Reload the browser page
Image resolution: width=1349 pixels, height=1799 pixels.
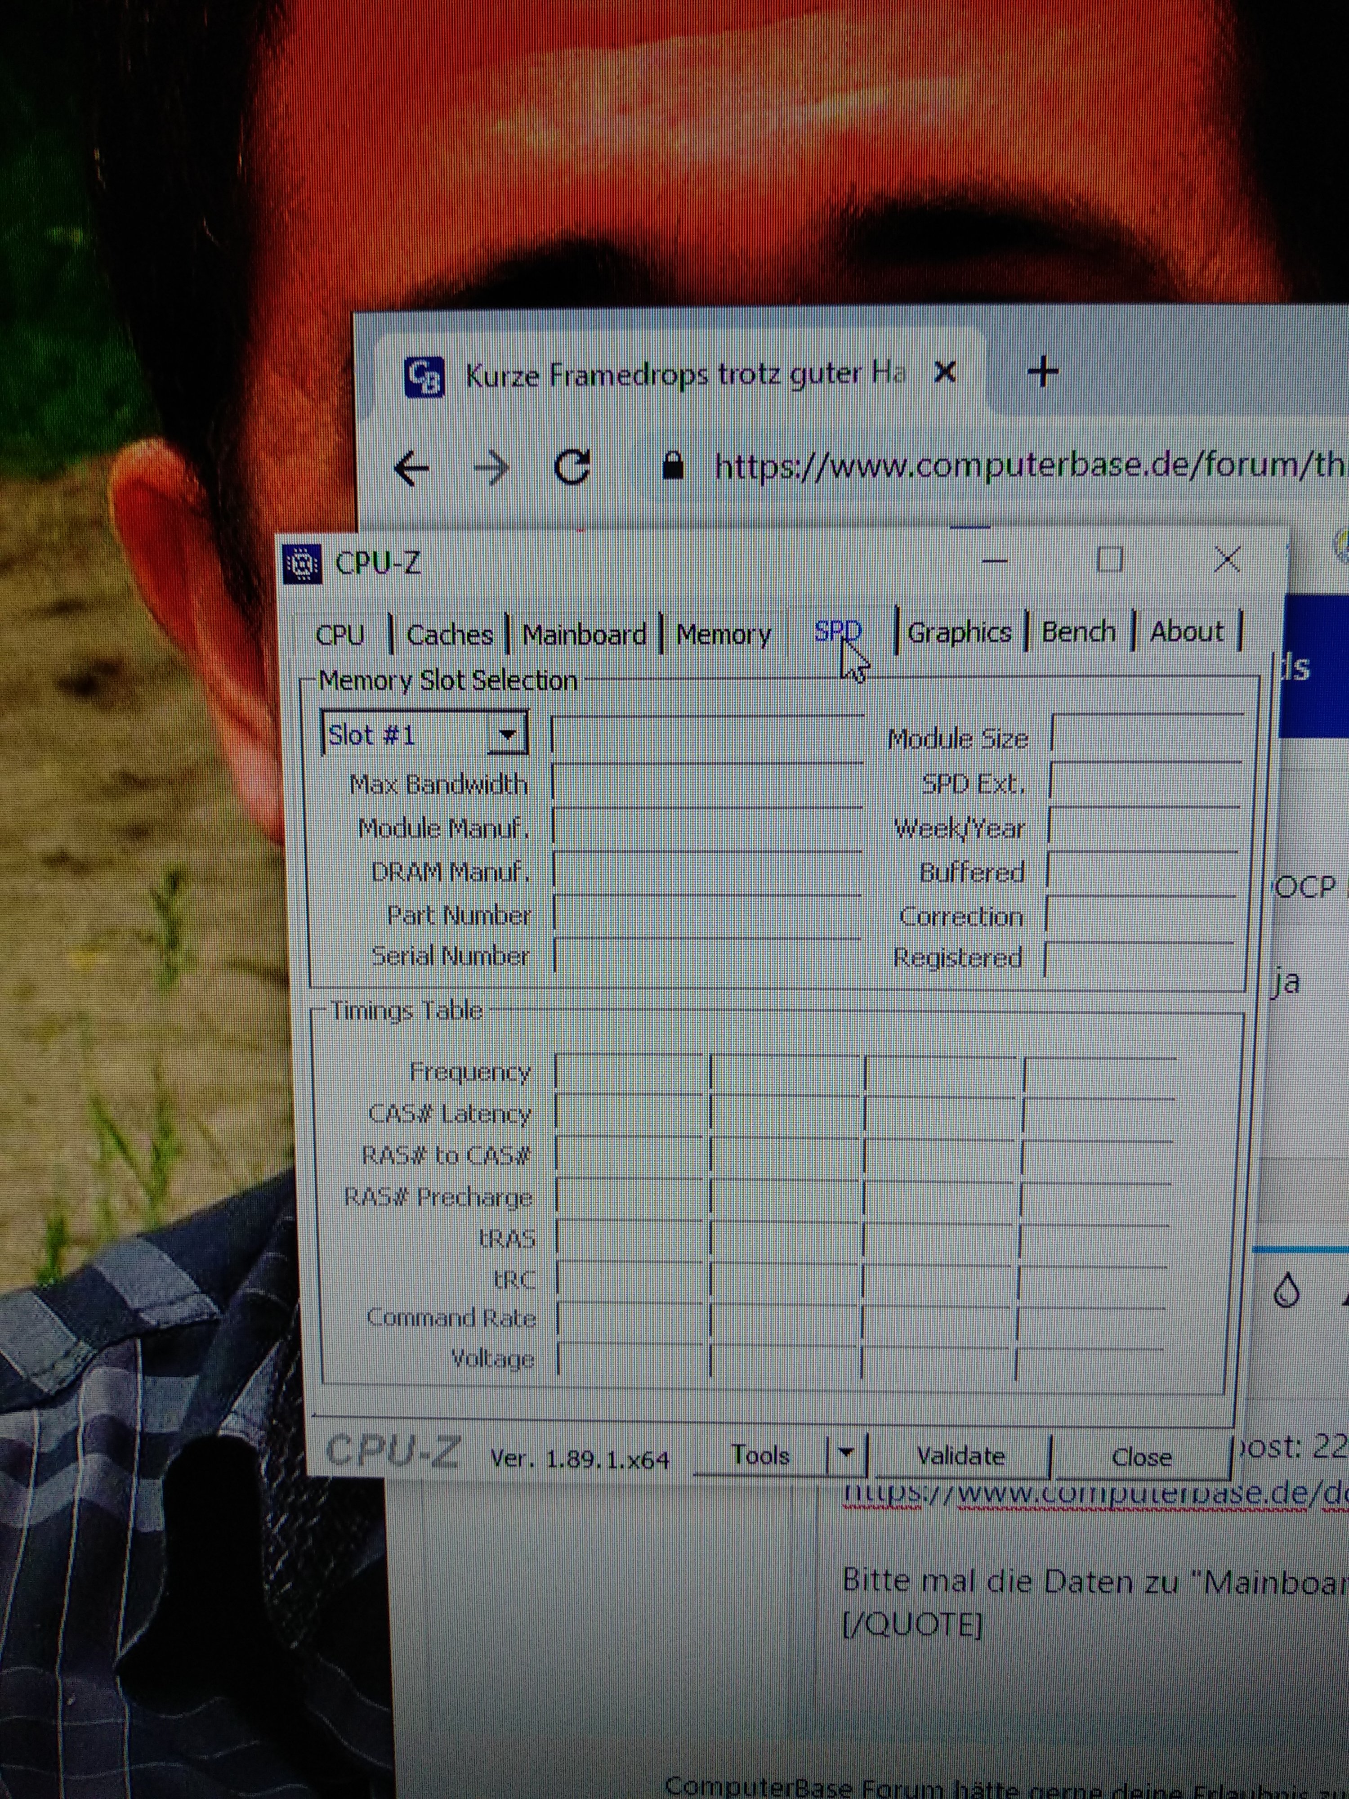[x=572, y=467]
